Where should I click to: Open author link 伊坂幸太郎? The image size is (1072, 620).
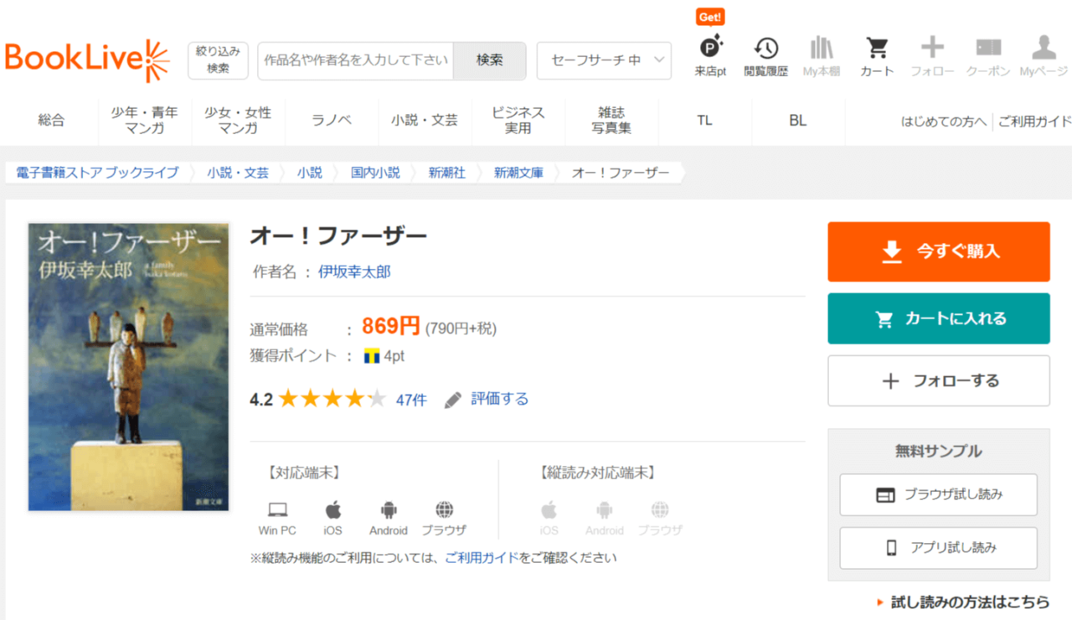pos(354,271)
